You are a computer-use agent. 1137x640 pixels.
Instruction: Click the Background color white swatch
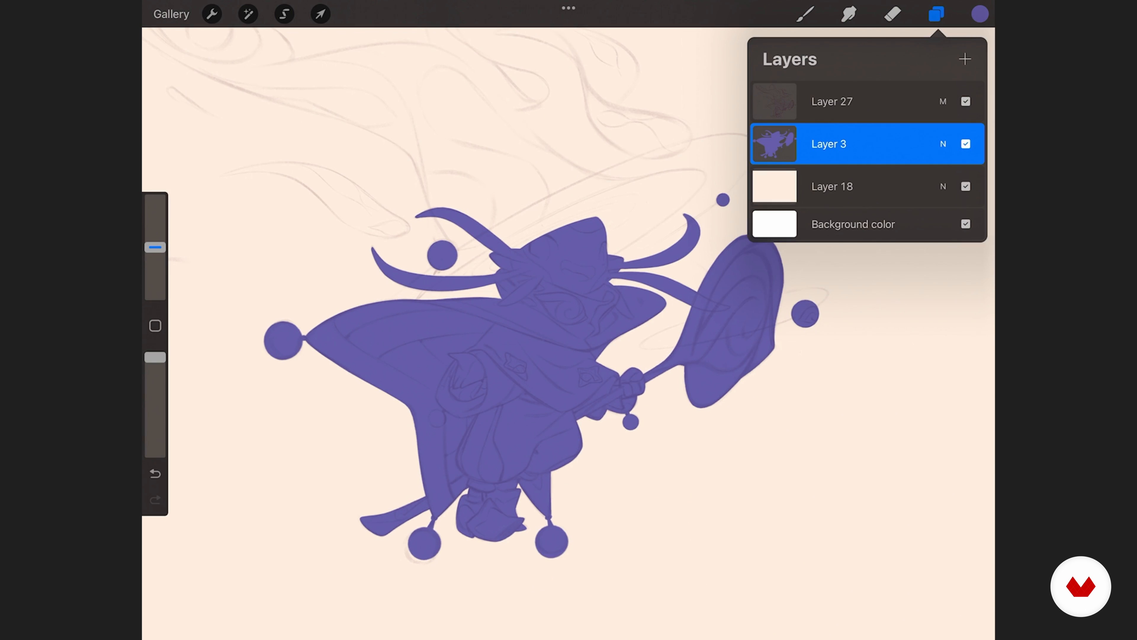pos(774,224)
